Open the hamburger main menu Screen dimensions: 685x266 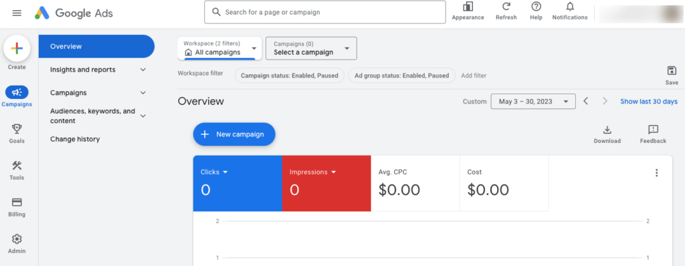click(17, 13)
